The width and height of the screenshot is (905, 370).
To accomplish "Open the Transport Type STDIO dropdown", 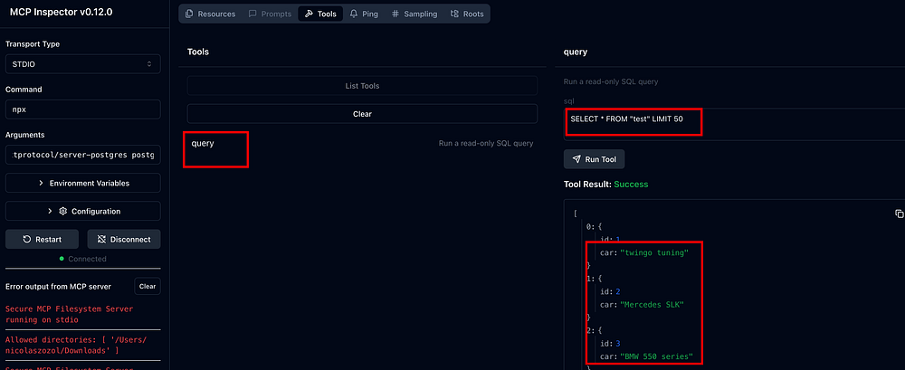I will (83, 64).
